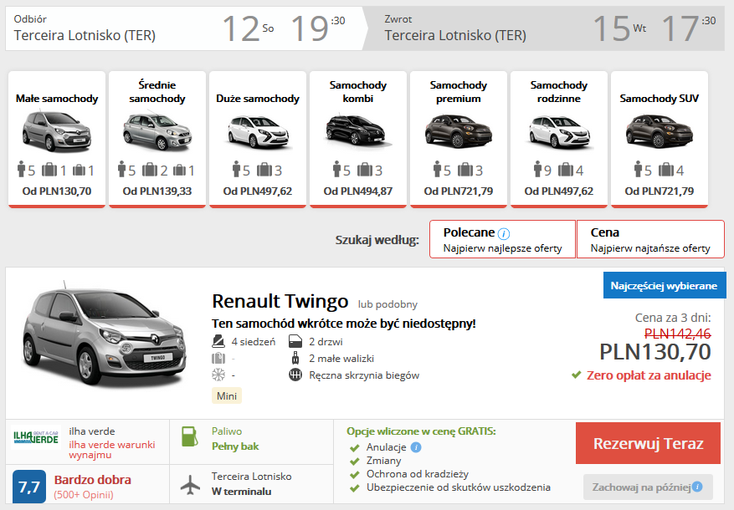Click the ilha verde company logo
The width and height of the screenshot is (734, 510).
coord(36,437)
